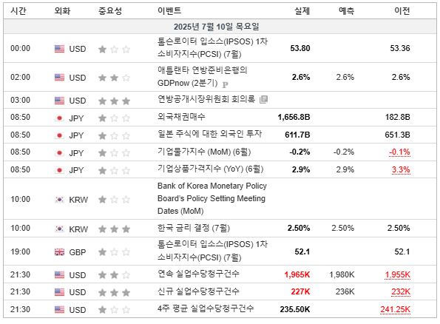
Task: Click the two-star importance for 연속 실업수당청구건수
Action: pyautogui.click(x=114, y=275)
